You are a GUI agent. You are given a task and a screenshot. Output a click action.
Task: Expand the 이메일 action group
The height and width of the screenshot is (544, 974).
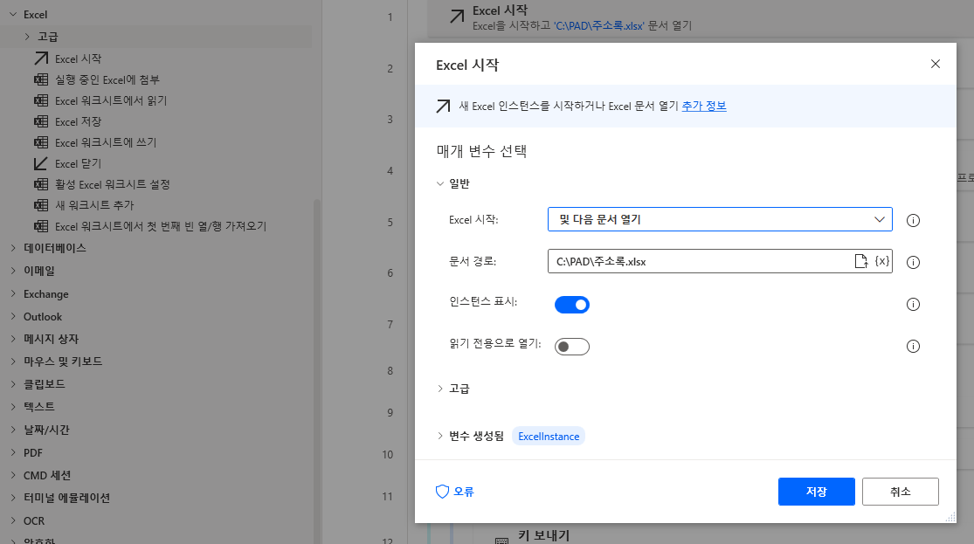tap(13, 270)
